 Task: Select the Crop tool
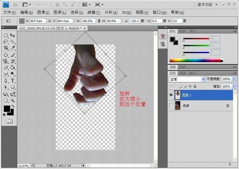(x=6, y=48)
